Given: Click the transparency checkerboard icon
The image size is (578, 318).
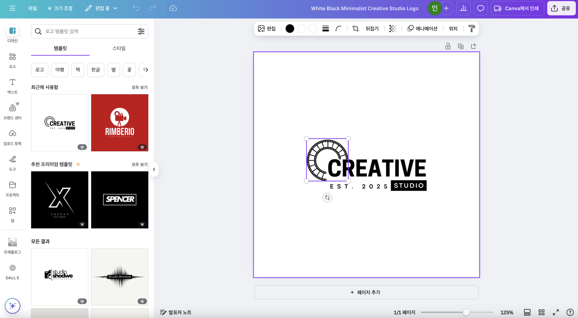Looking at the screenshot, I should (393, 29).
